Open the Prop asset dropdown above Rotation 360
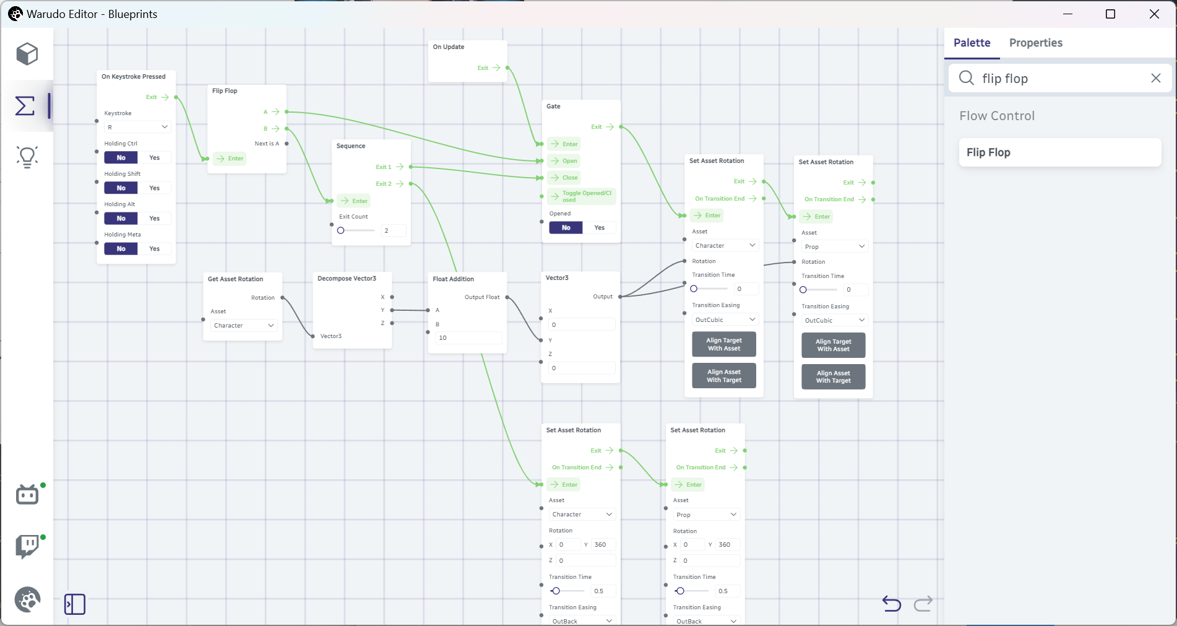The image size is (1177, 626). click(x=707, y=515)
